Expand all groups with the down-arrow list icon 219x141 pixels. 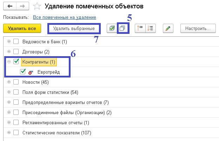click(151, 28)
